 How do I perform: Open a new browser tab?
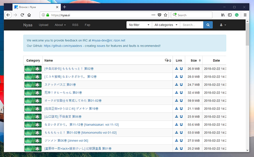[65, 7]
